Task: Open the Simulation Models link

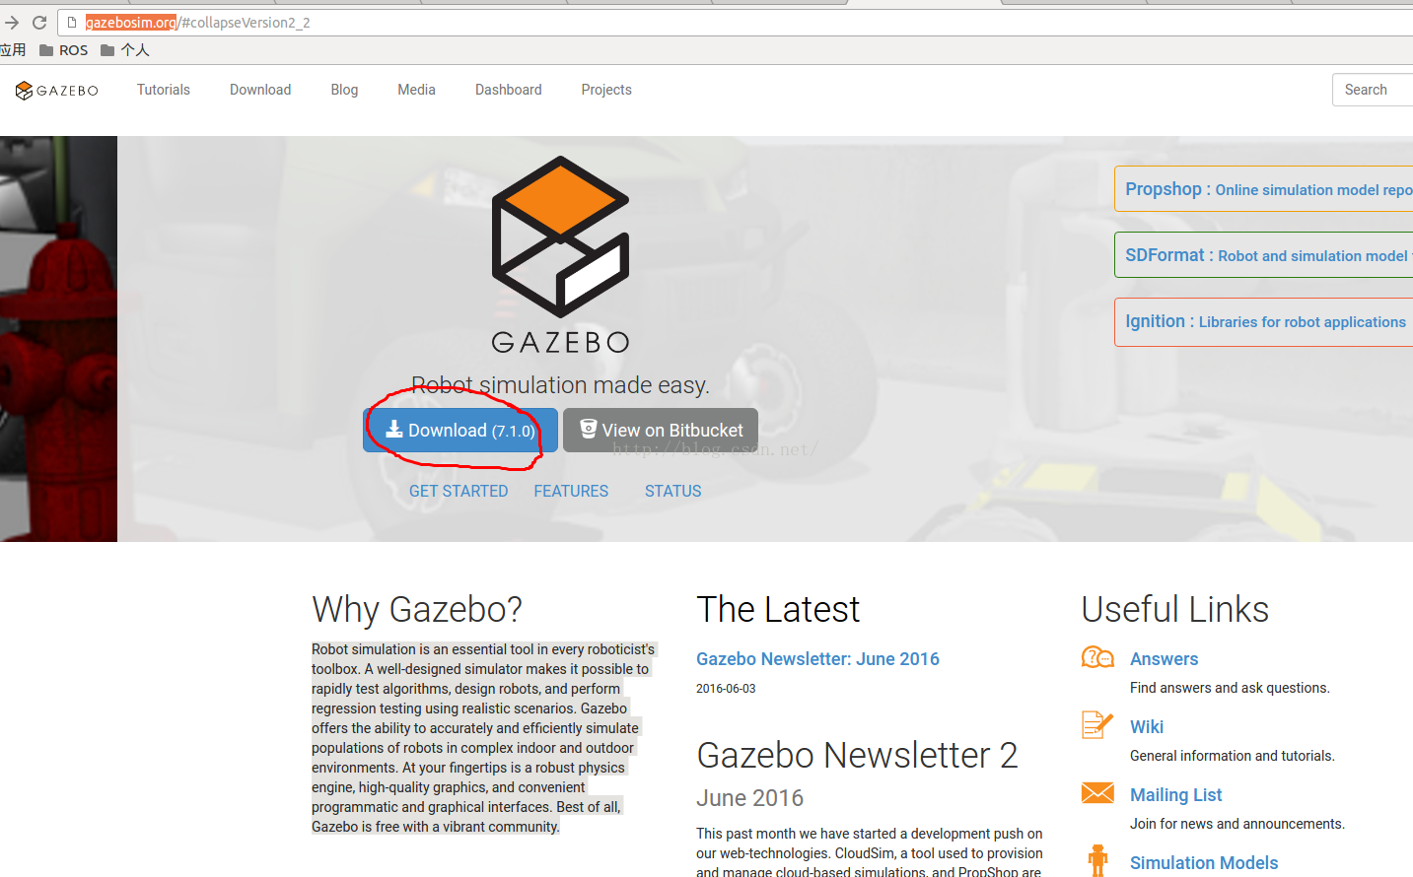Action: pyautogui.click(x=1204, y=863)
